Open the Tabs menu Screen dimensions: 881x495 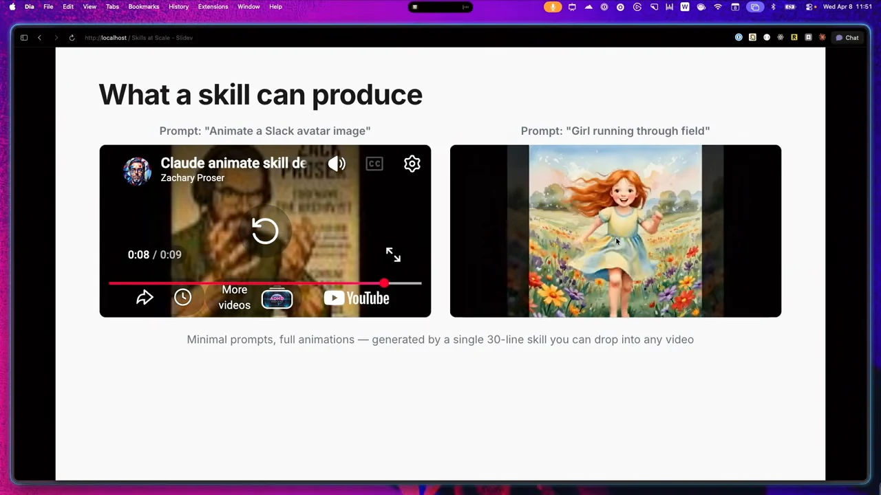point(112,7)
